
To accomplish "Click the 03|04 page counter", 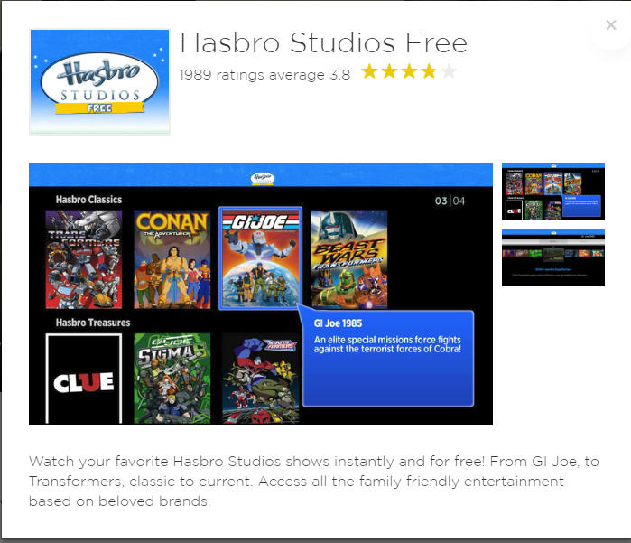I will point(450,201).
